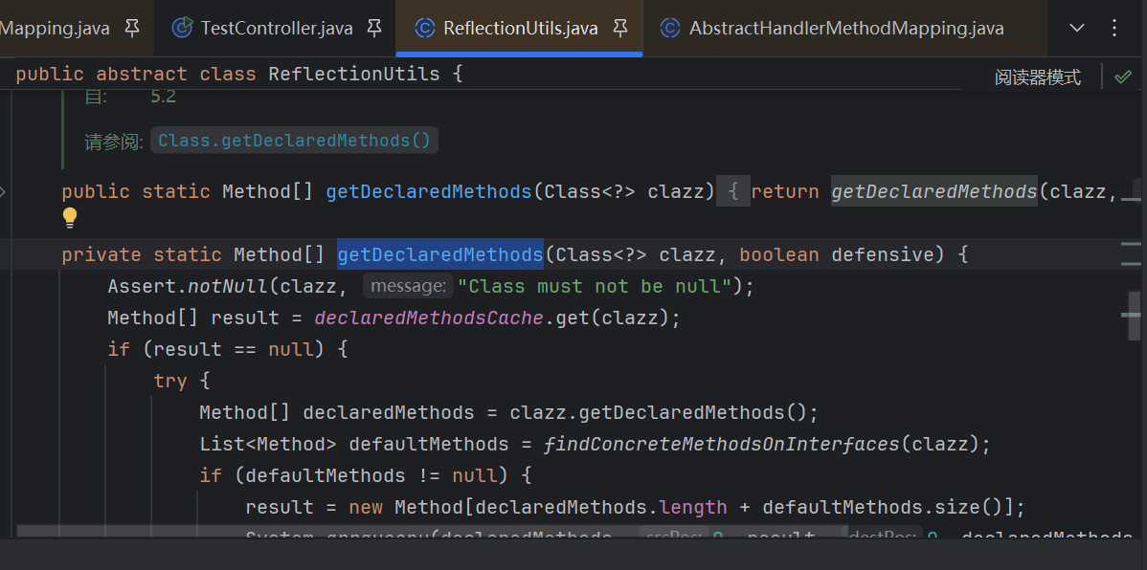This screenshot has height=570, width=1147.
Task: Click pin icon on ReflectionUtils.java tab
Action: [620, 29]
